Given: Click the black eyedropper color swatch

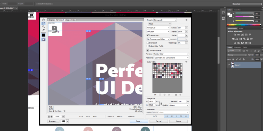Looking at the screenshot, I should [x=43, y=35].
